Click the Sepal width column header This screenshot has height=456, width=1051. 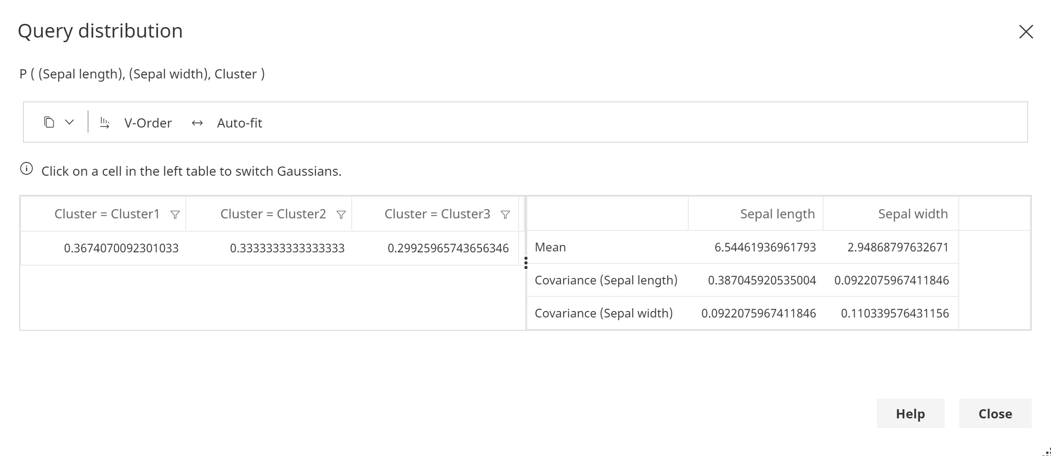913,213
